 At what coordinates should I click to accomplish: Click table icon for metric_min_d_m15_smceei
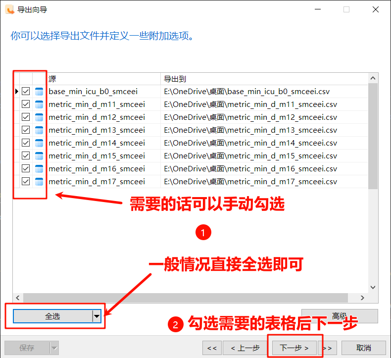pyautogui.click(x=39, y=156)
